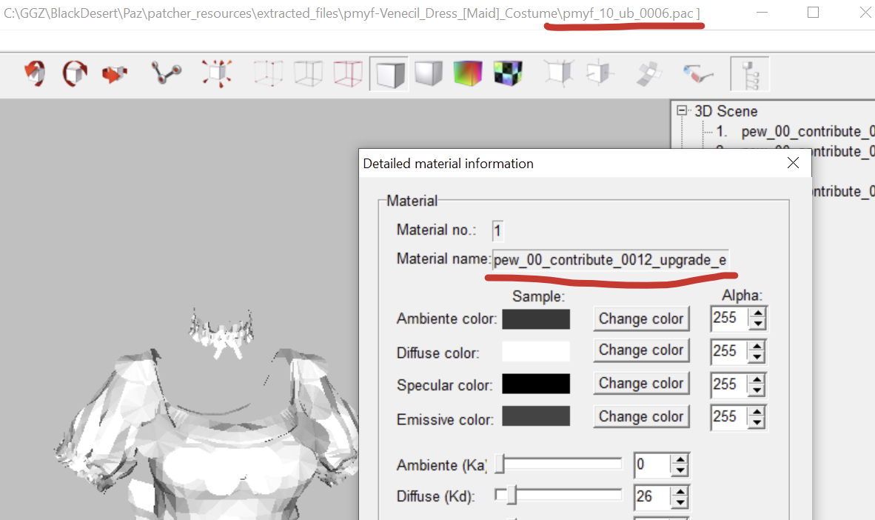Click the Diffuse (Kd) slider handle
This screenshot has width=875, height=520.
511,495
